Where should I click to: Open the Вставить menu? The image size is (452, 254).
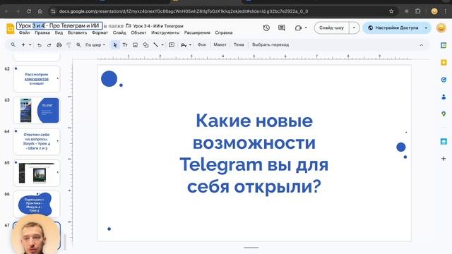[x=77, y=33]
